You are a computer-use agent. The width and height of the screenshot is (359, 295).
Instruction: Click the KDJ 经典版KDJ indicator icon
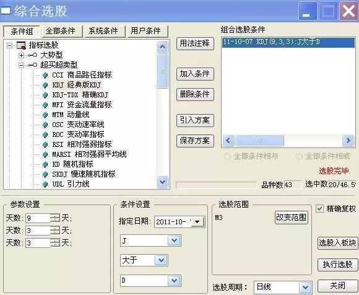click(x=45, y=85)
